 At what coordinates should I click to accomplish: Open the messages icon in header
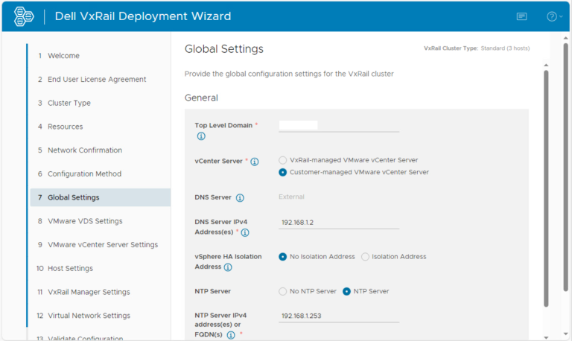tap(521, 16)
